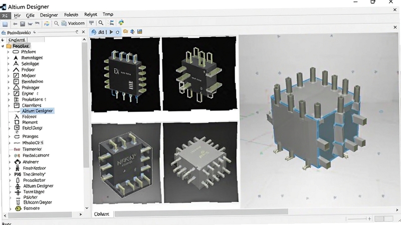Open the ZC menu
Screen dimensions: 401x225
pyautogui.click(x=5, y=15)
